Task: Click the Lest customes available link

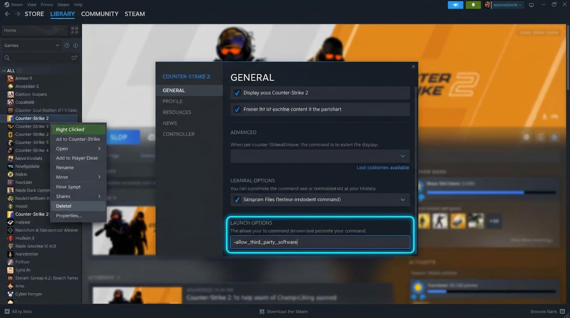Action: pos(382,167)
